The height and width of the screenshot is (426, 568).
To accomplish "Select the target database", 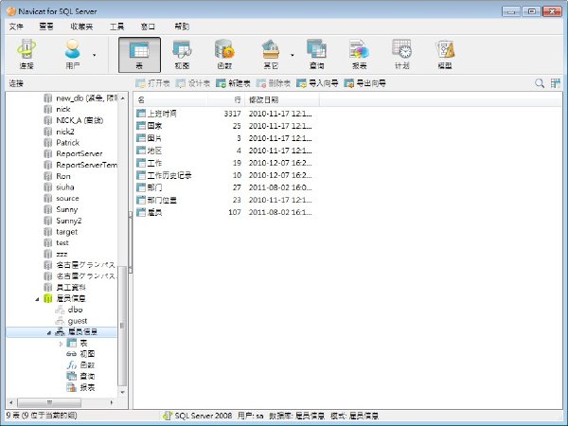I will point(66,232).
